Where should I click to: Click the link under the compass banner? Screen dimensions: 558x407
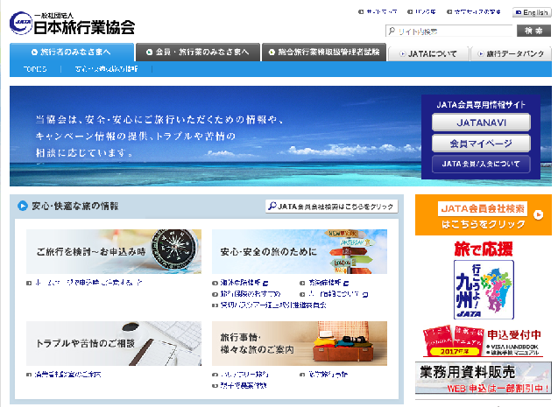pyautogui.click(x=88, y=283)
